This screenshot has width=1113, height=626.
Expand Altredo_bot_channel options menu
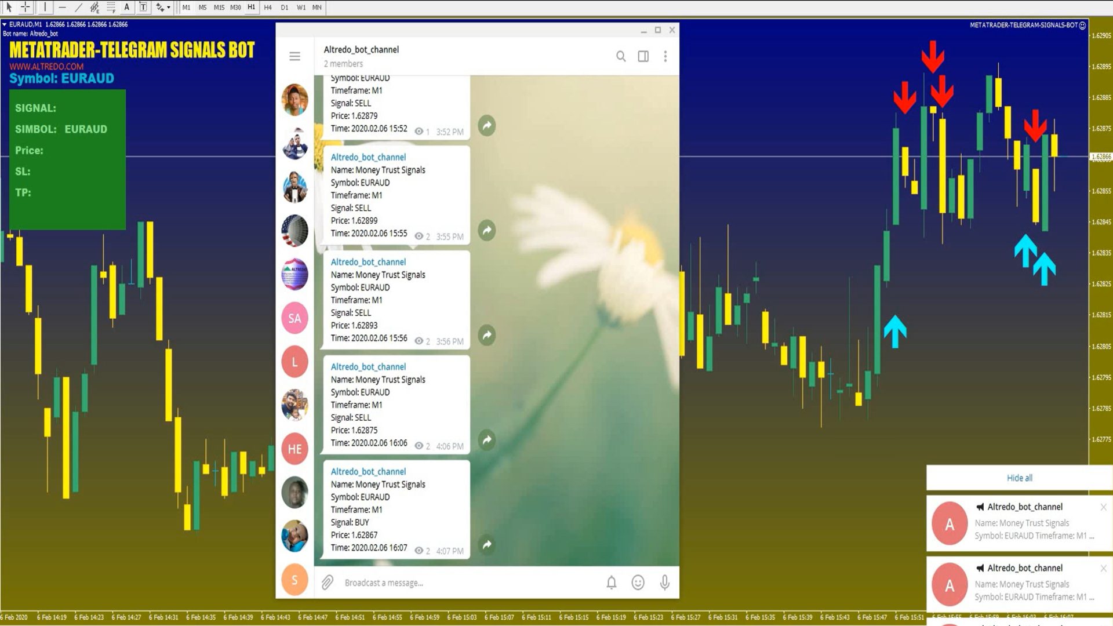pyautogui.click(x=665, y=56)
